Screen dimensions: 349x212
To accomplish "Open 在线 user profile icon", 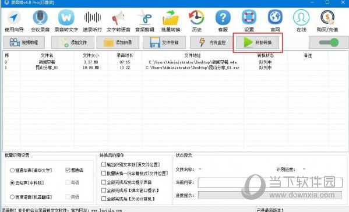I will (x=301, y=21).
